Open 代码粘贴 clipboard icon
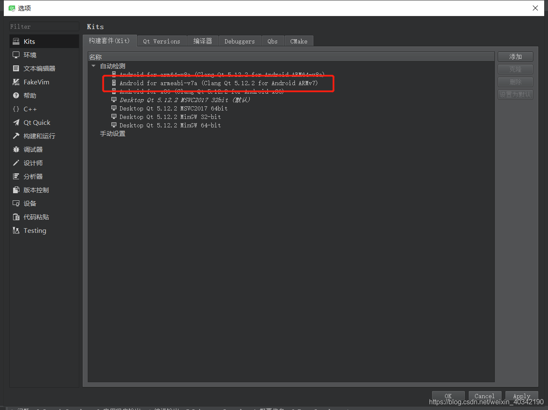548x410 pixels. coord(16,217)
